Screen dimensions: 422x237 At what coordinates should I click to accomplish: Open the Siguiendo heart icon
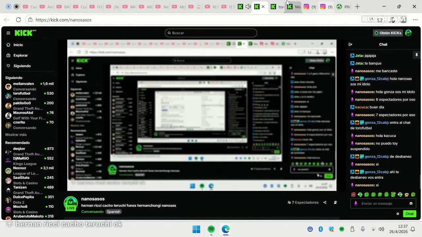pyautogui.click(x=9, y=66)
